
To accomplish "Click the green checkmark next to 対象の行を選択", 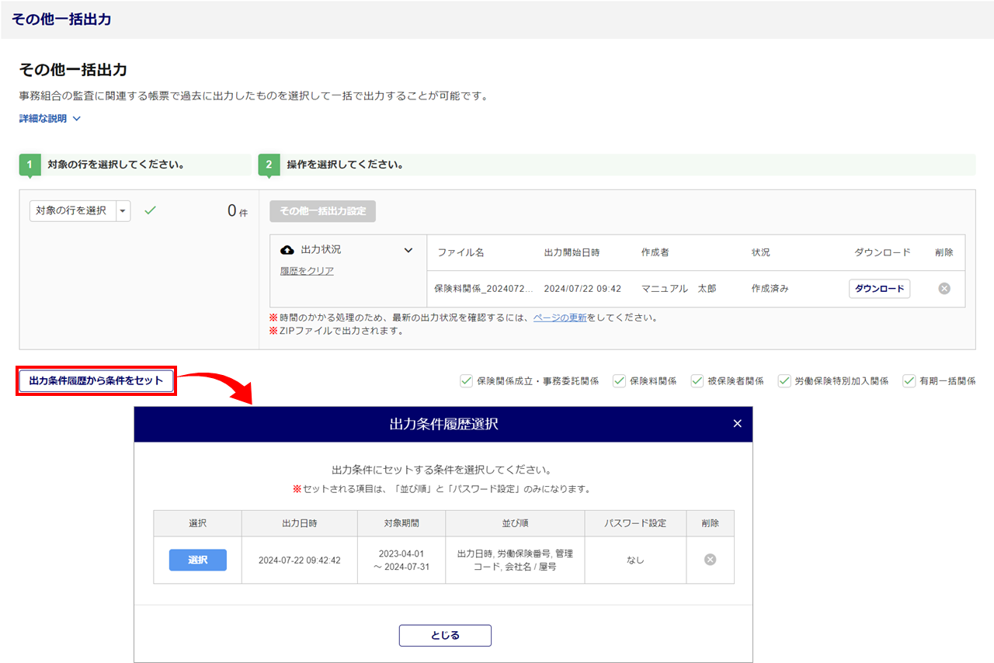I will (x=150, y=210).
